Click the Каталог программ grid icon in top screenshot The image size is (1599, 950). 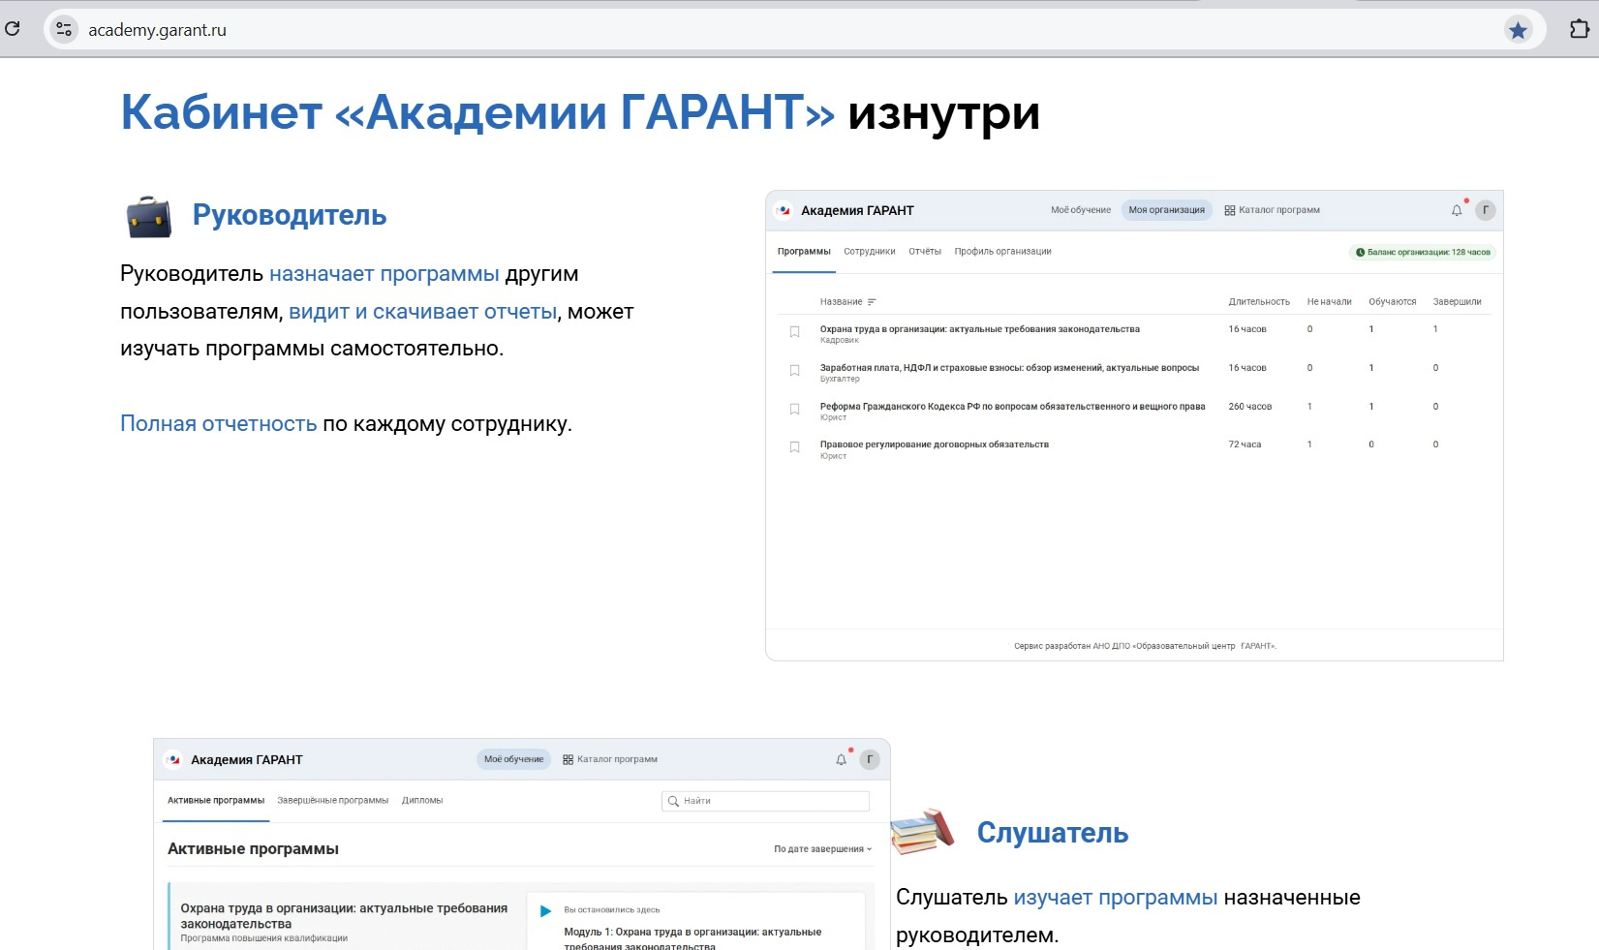click(x=1230, y=210)
